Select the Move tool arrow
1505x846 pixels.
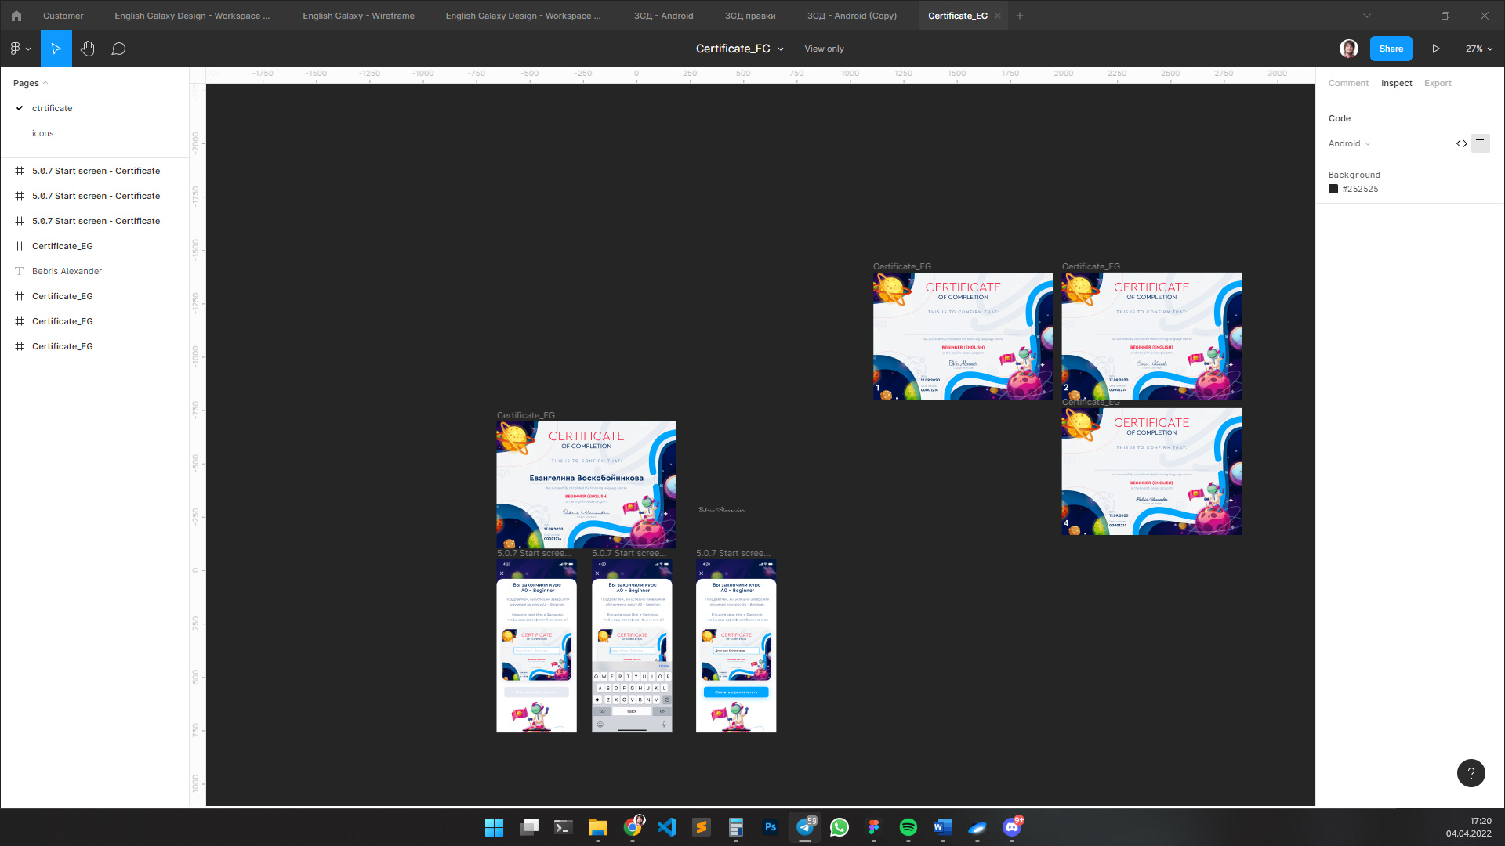click(56, 49)
